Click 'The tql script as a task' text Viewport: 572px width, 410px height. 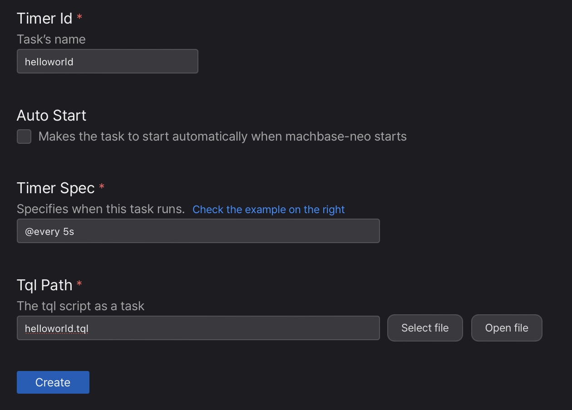(x=80, y=306)
